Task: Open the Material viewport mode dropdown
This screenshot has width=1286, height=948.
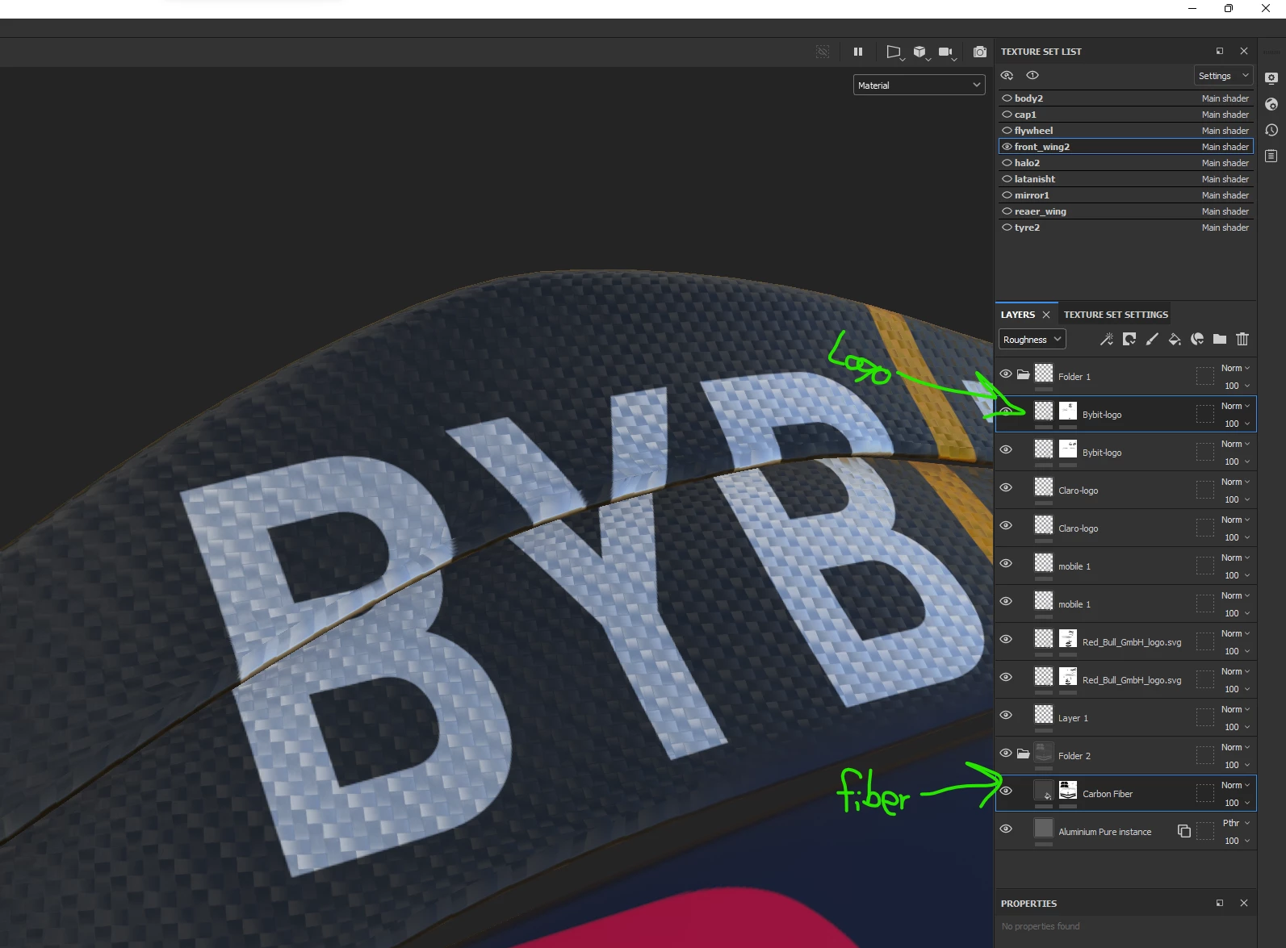Action: click(919, 85)
